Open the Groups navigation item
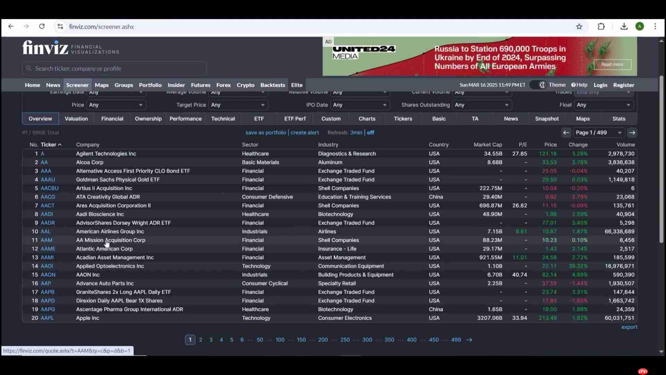666x375 pixels. click(x=124, y=85)
